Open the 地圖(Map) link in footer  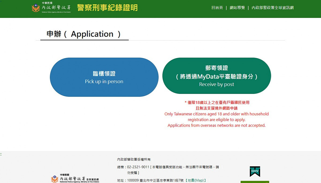(196, 180)
